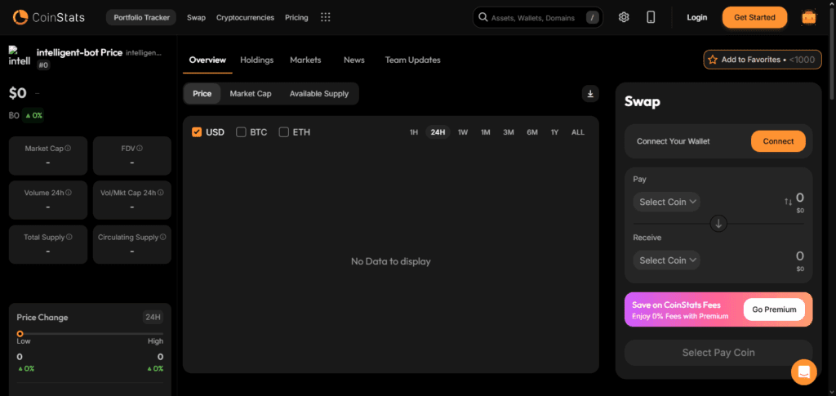Image resolution: width=836 pixels, height=396 pixels.
Task: Select the 1W time range
Action: [463, 132]
